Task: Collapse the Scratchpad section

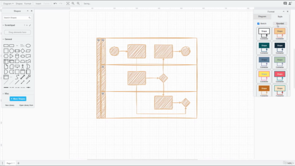Action: [3, 25]
